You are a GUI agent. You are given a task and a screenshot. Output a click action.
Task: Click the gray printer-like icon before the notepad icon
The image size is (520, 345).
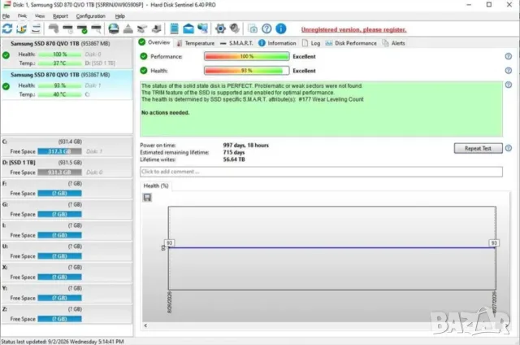157,29
